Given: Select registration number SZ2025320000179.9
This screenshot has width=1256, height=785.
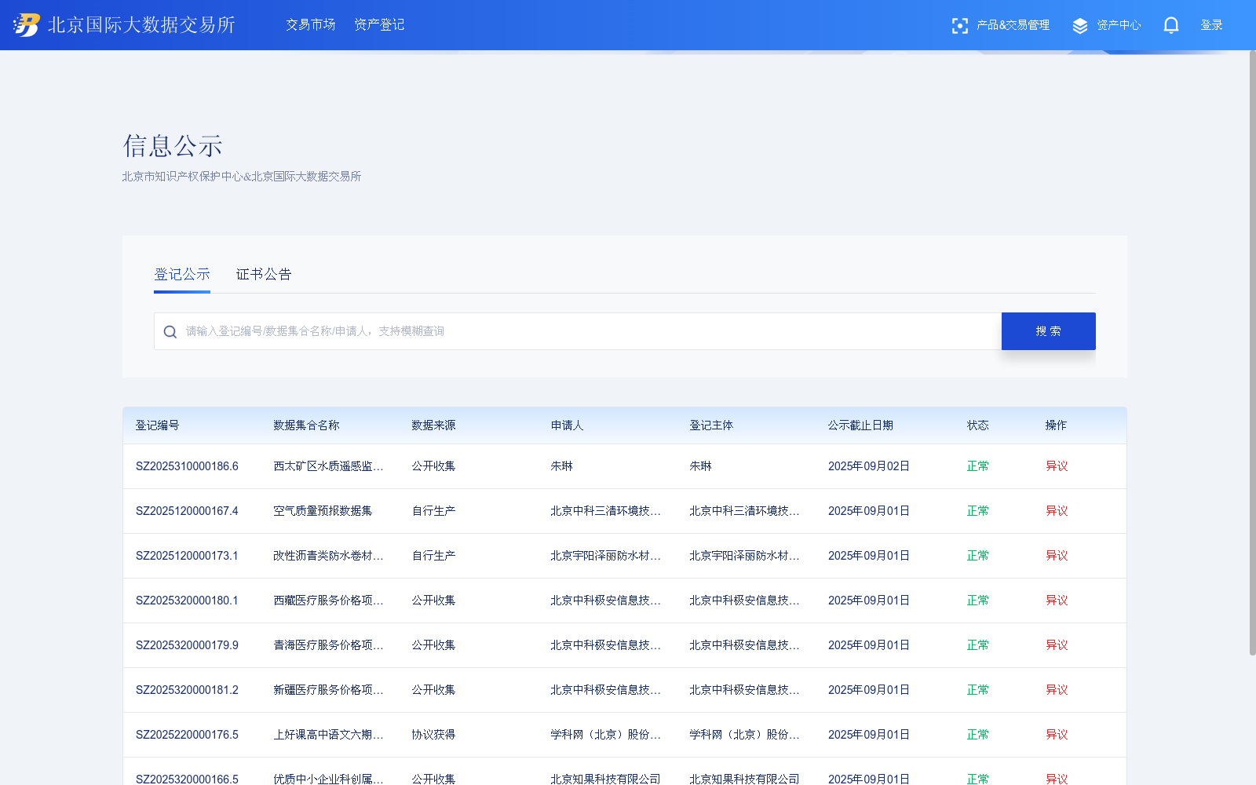Looking at the screenshot, I should [x=187, y=645].
